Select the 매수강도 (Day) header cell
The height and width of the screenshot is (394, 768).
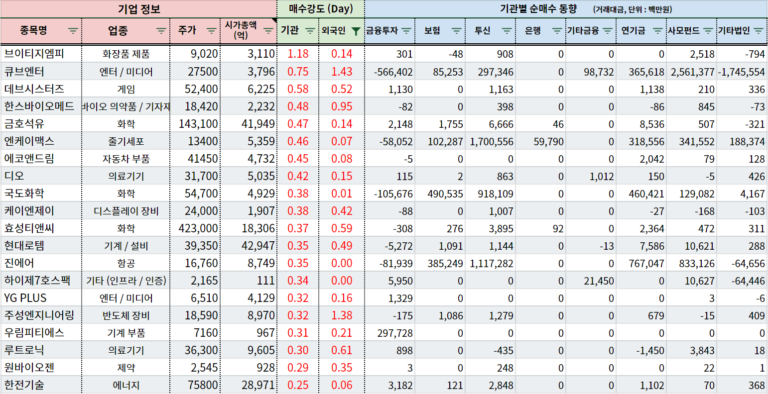pos(321,9)
